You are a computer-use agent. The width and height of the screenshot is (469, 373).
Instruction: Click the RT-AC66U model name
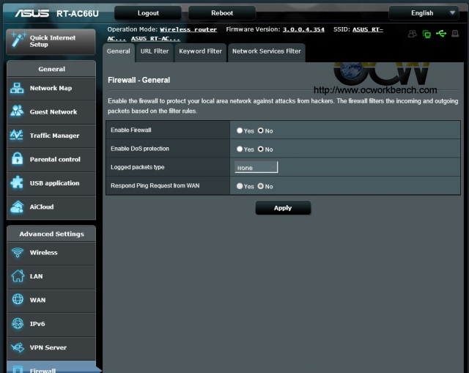click(78, 14)
